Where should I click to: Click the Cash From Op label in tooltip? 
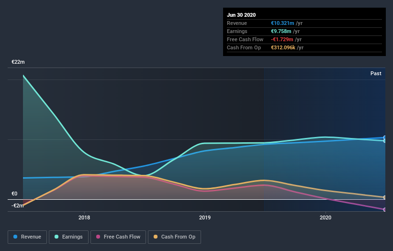[244, 47]
